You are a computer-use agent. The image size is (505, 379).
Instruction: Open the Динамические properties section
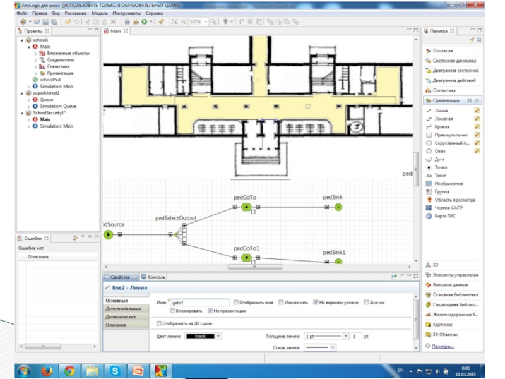pos(126,317)
